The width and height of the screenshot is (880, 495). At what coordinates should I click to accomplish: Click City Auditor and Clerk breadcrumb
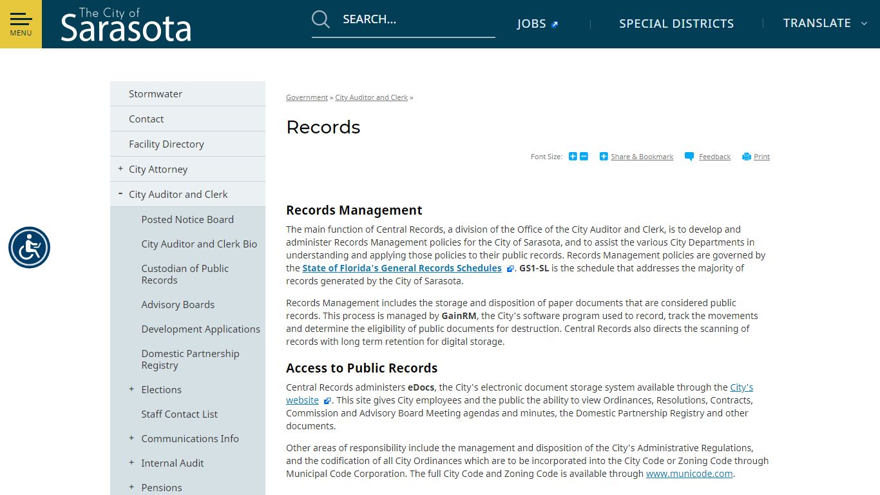pos(372,97)
